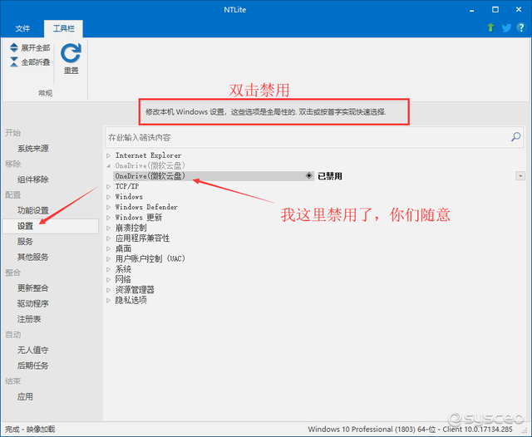Expand the 桌面 node
The image size is (532, 437).
click(x=109, y=248)
